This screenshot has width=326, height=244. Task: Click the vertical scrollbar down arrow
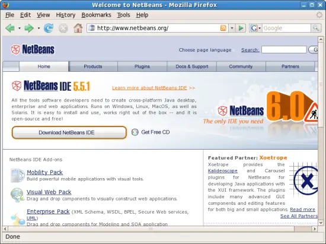321,223
